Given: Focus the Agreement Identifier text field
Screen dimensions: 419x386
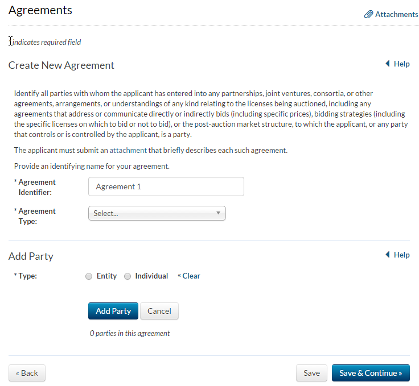Looking at the screenshot, I should [166, 186].
